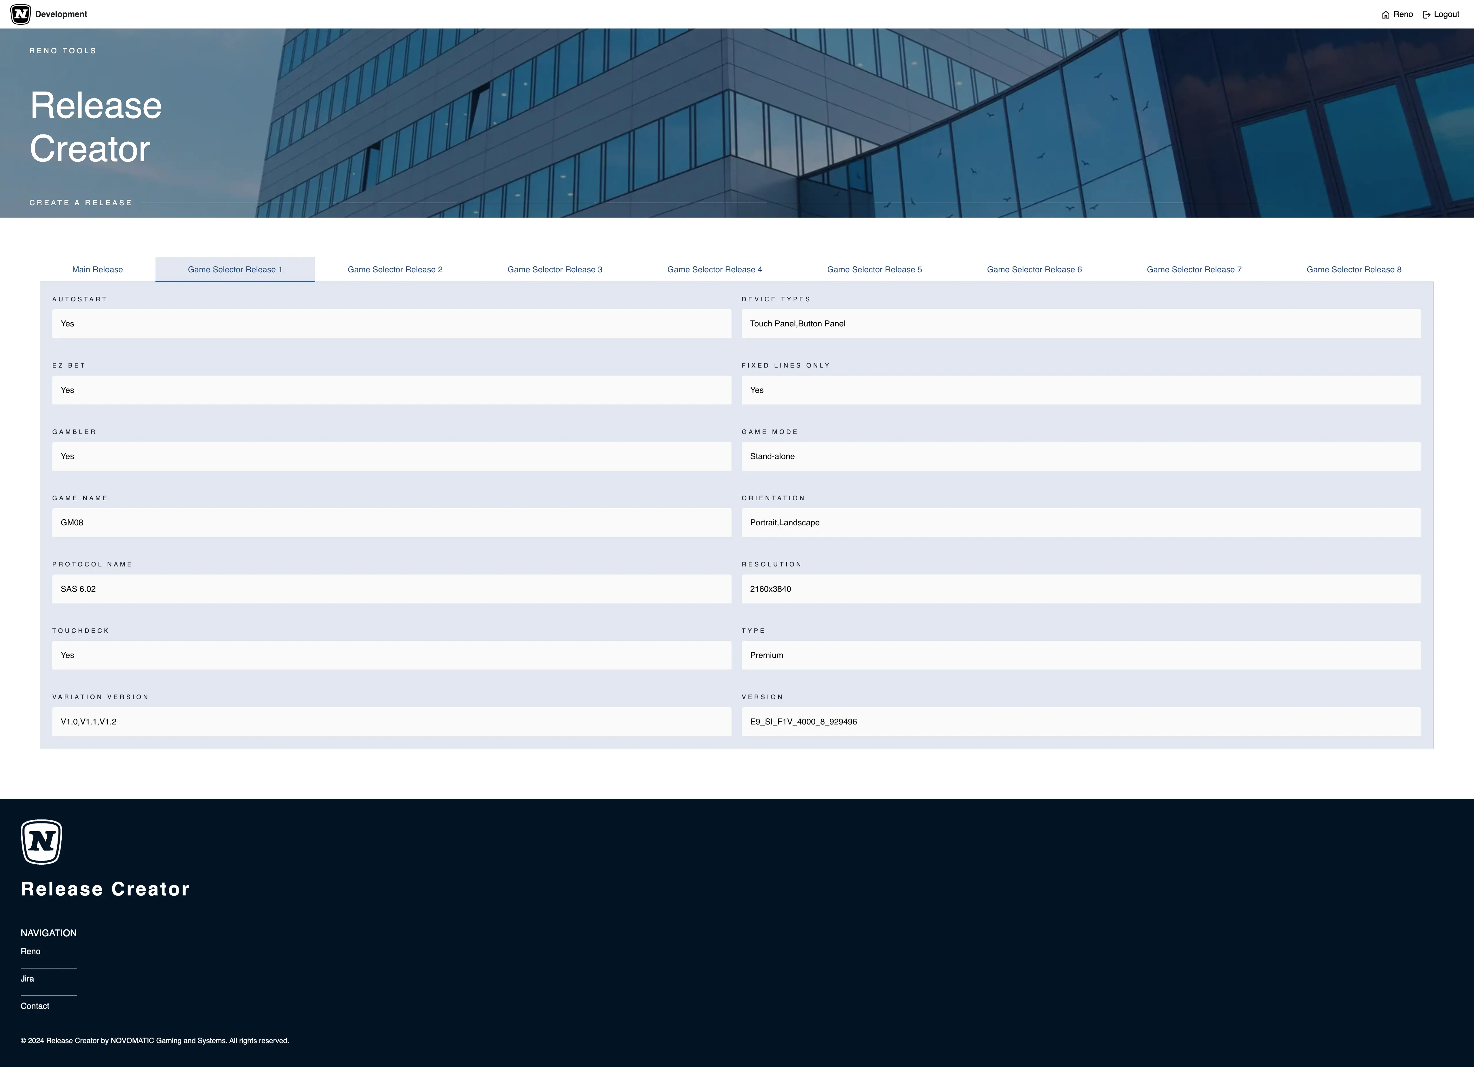Click into the Game Name field

point(391,522)
